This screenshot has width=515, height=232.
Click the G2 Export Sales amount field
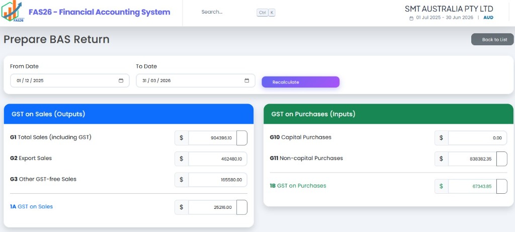click(x=217, y=159)
